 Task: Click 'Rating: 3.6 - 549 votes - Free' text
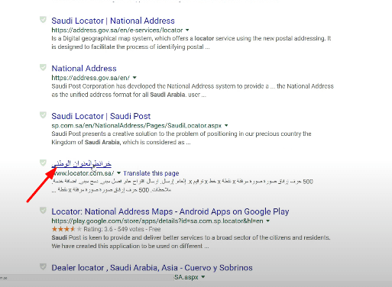pos(122,229)
